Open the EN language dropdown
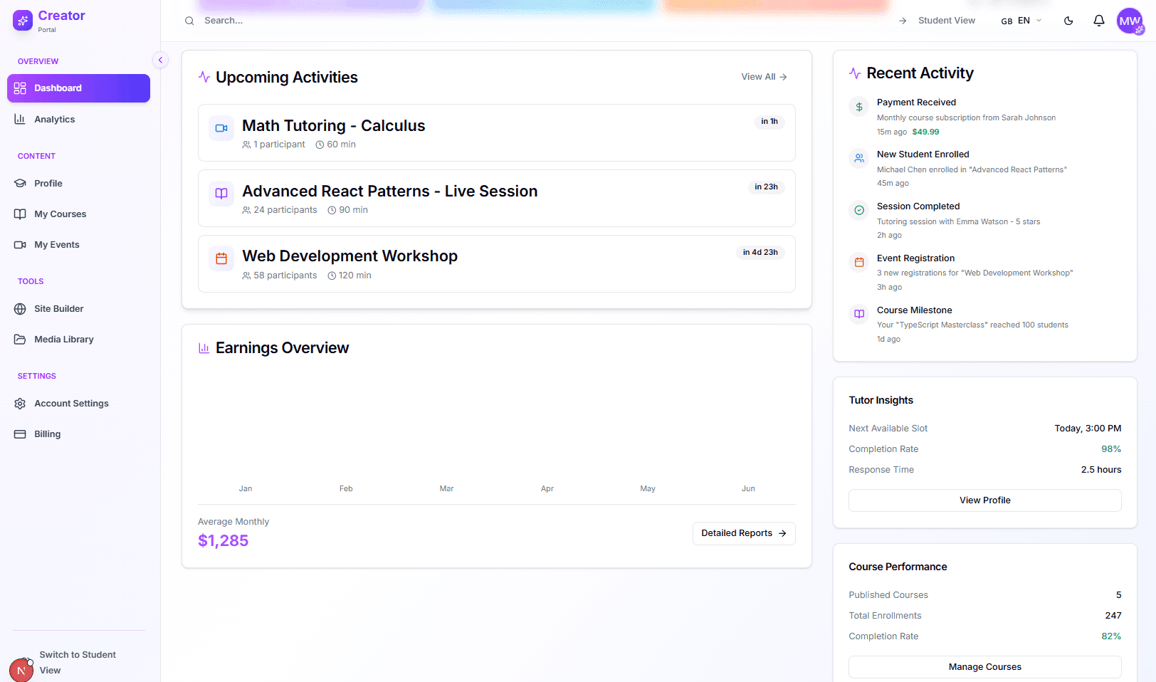Image resolution: width=1156 pixels, height=682 pixels. click(1022, 21)
